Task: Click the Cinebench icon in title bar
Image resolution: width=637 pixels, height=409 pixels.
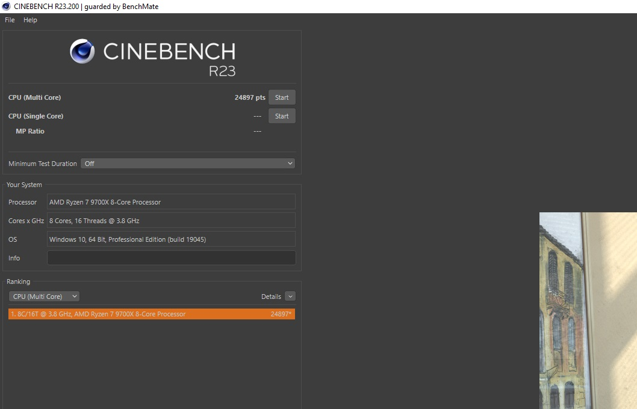Action: (x=6, y=6)
